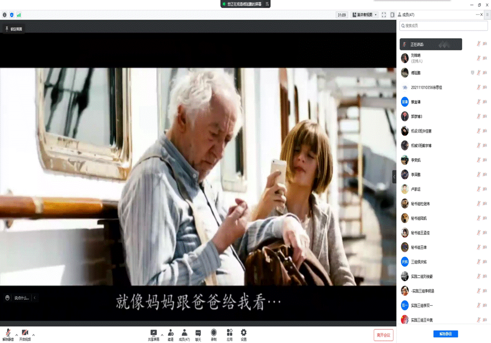
Task: Start recording with the 录制 icon
Action: click(x=213, y=334)
